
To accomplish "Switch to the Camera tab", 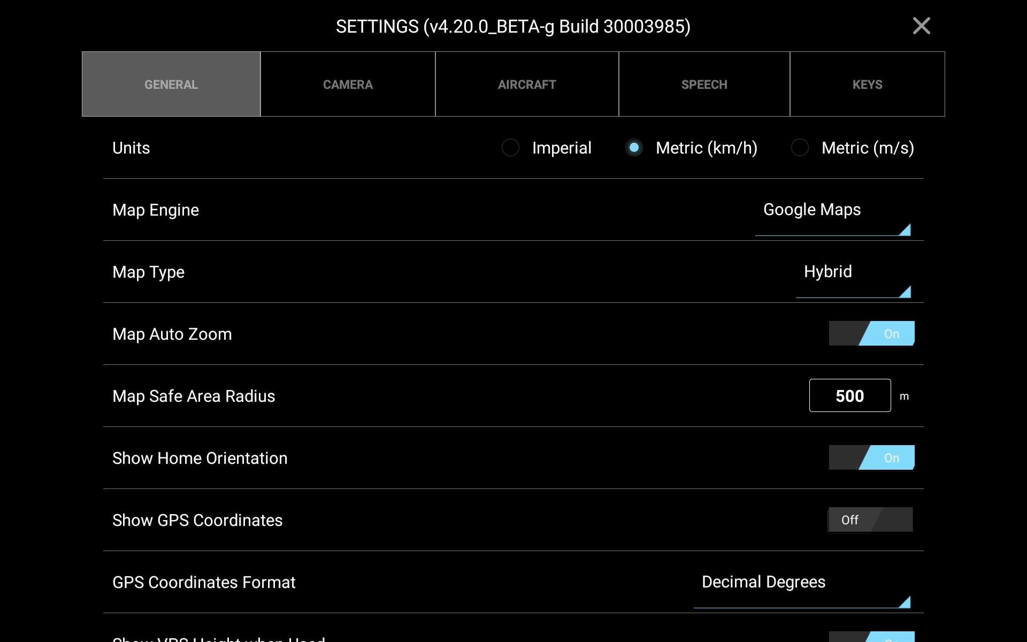I will (348, 85).
